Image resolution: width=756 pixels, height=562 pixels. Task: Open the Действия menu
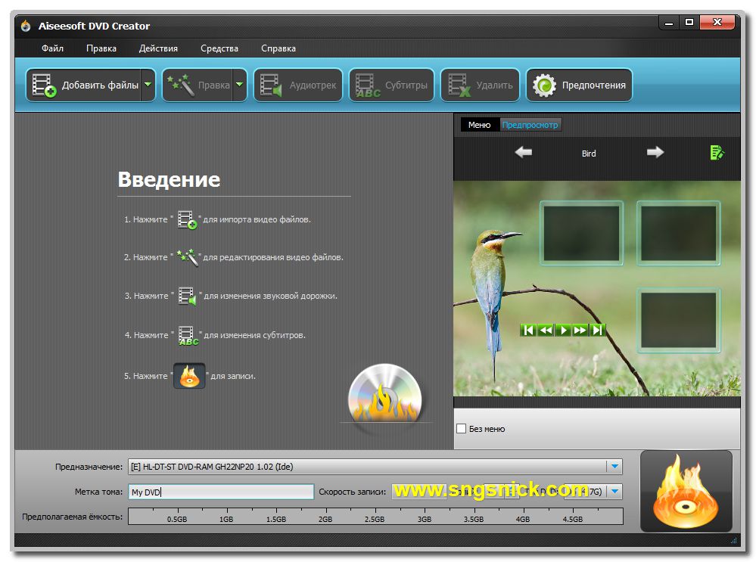[x=158, y=48]
